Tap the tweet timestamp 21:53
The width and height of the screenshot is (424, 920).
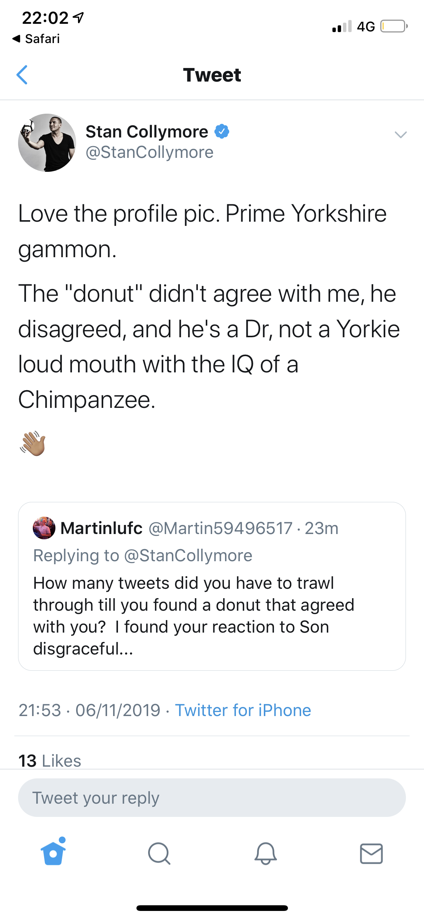click(40, 710)
